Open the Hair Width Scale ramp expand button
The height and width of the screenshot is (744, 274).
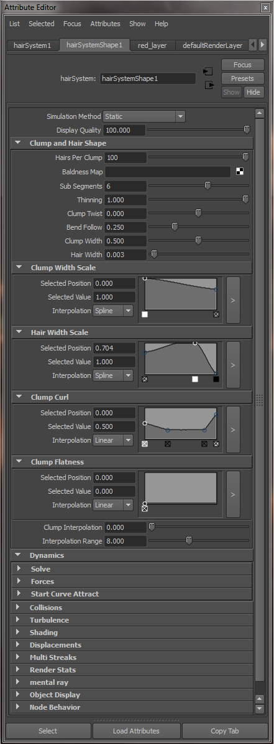point(233,365)
